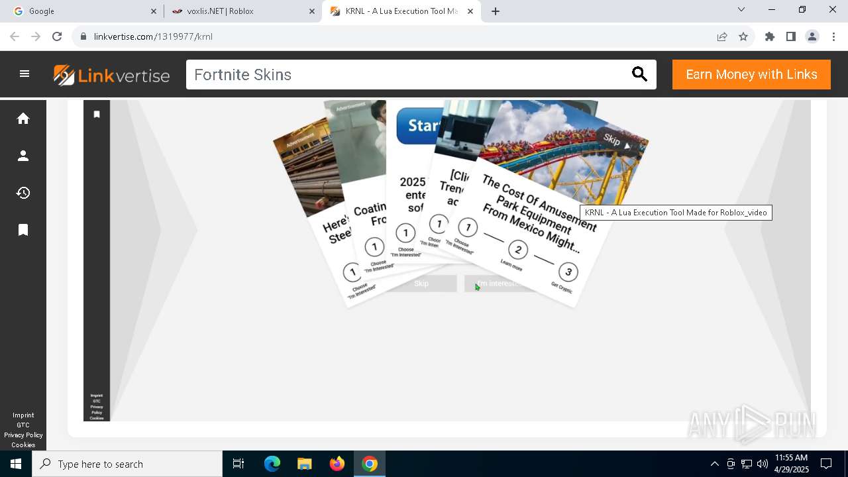Open the tab search chevron

[x=741, y=9]
